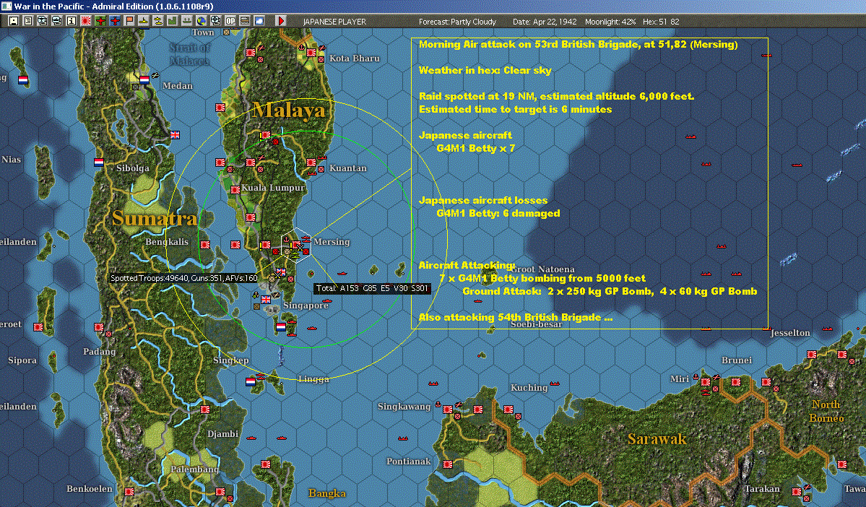
Task: Click the Total: A153 G85 tooltip
Action: click(x=372, y=287)
